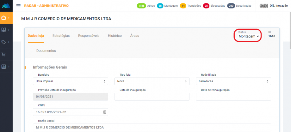Open the tag icon sidebar menu
The image size is (291, 132).
pyautogui.click(x=4, y=42)
